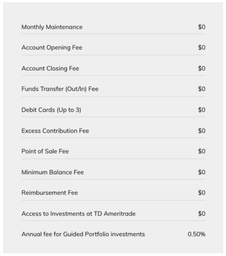Select the Reimbursement Fee label
This screenshot has height=256, width=226.
[50, 193]
